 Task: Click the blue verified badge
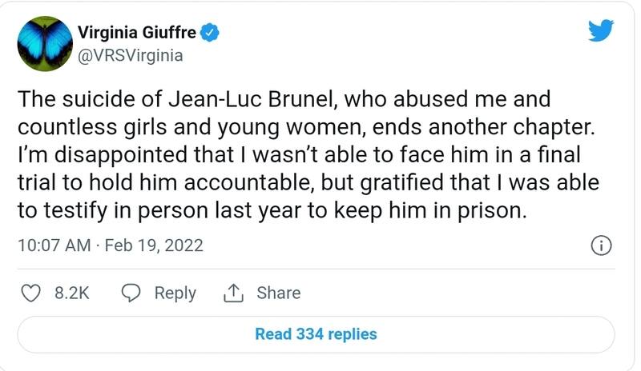[x=212, y=32]
